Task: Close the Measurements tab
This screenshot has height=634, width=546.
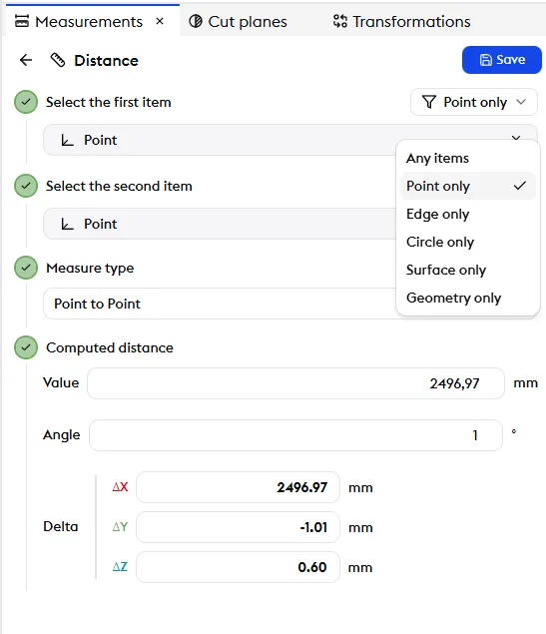Action: point(160,21)
